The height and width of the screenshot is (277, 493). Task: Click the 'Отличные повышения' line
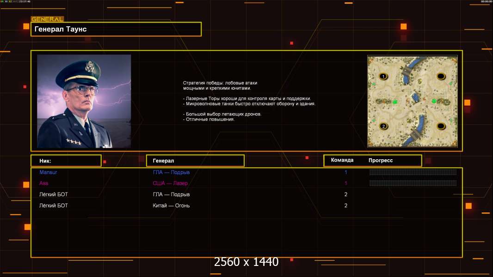(209, 119)
